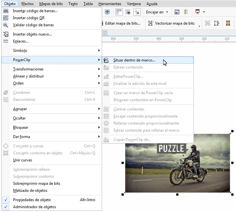Open the Encajar en dropdown
Viewport: 236px width, 212px height.
pos(157,12)
